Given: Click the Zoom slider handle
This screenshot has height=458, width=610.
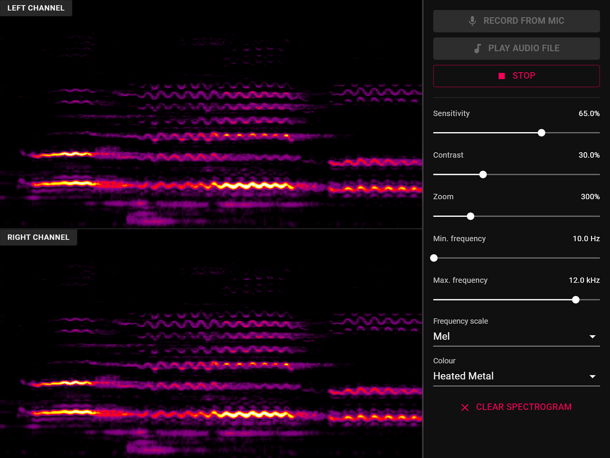Looking at the screenshot, I should [470, 216].
